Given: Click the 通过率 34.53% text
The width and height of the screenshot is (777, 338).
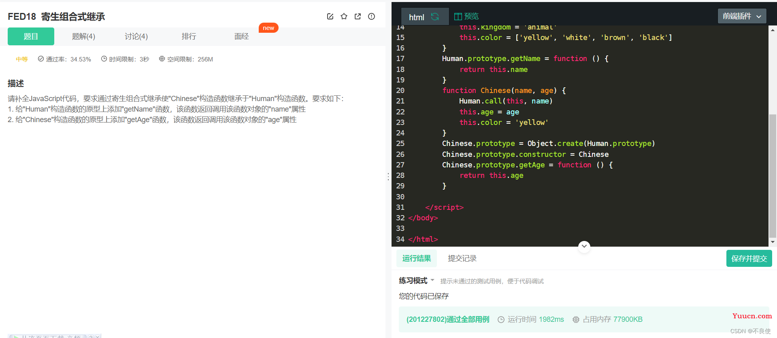Looking at the screenshot, I should tap(68, 59).
